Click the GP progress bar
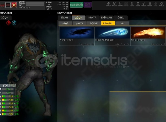Image resolution: width=166 pixels, height=122 pixels. pos(35,5)
